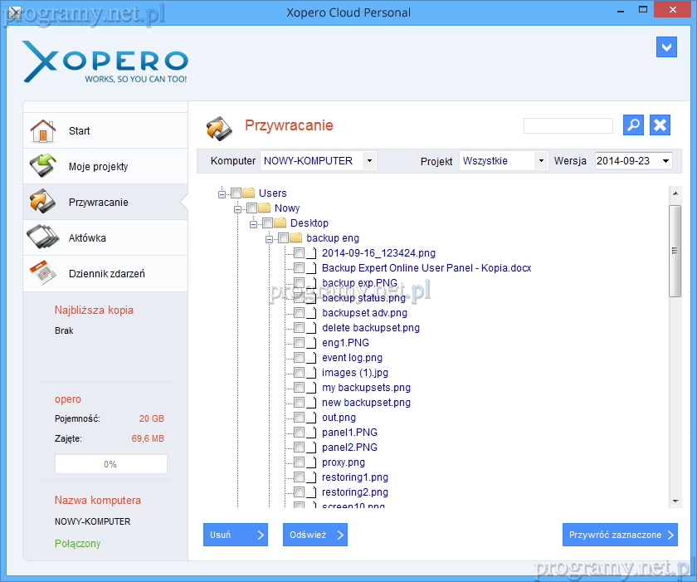This screenshot has height=582, width=697.
Task: Click the Start home icon in sidebar
Action: tap(42, 131)
